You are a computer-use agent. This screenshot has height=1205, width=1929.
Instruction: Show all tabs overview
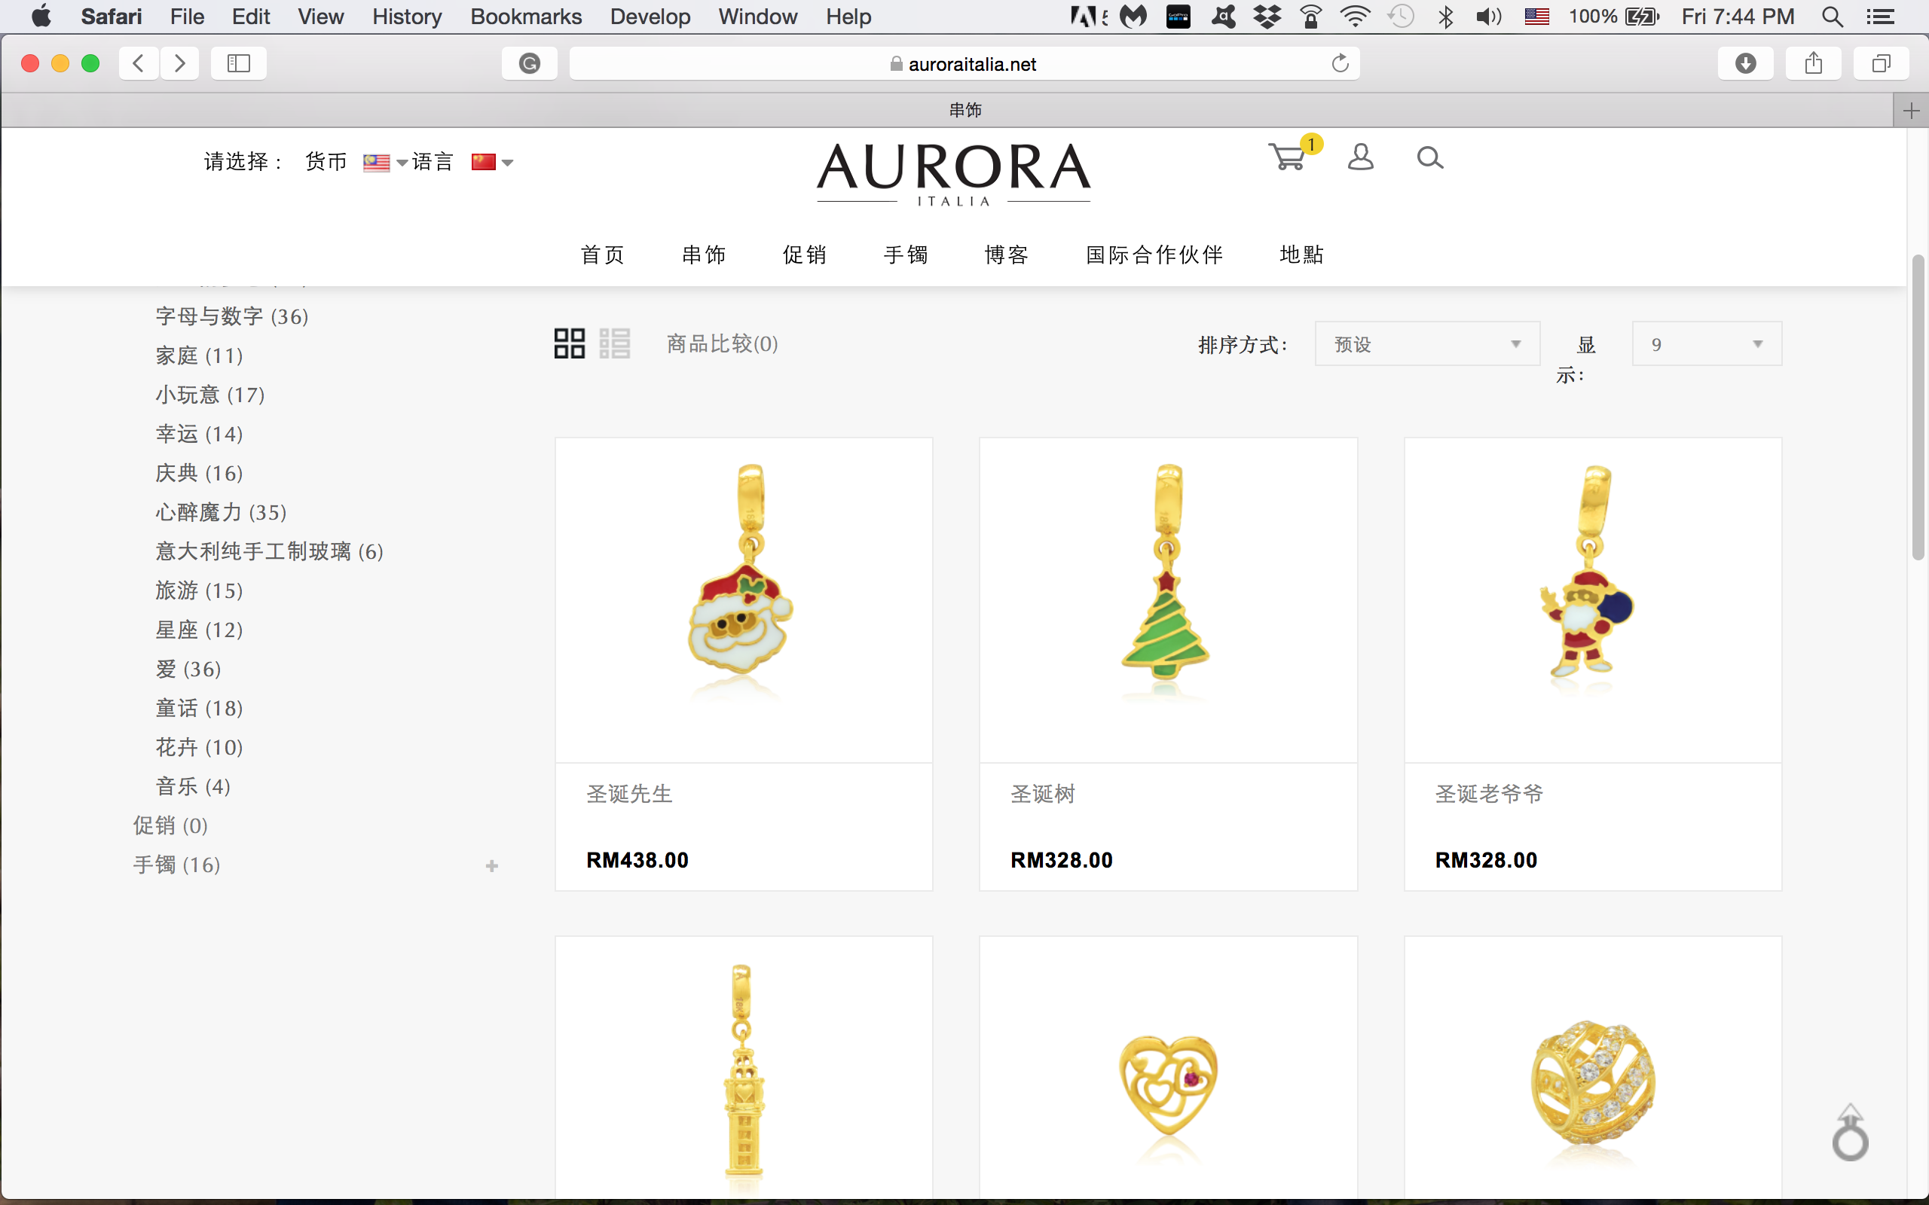click(x=1882, y=63)
